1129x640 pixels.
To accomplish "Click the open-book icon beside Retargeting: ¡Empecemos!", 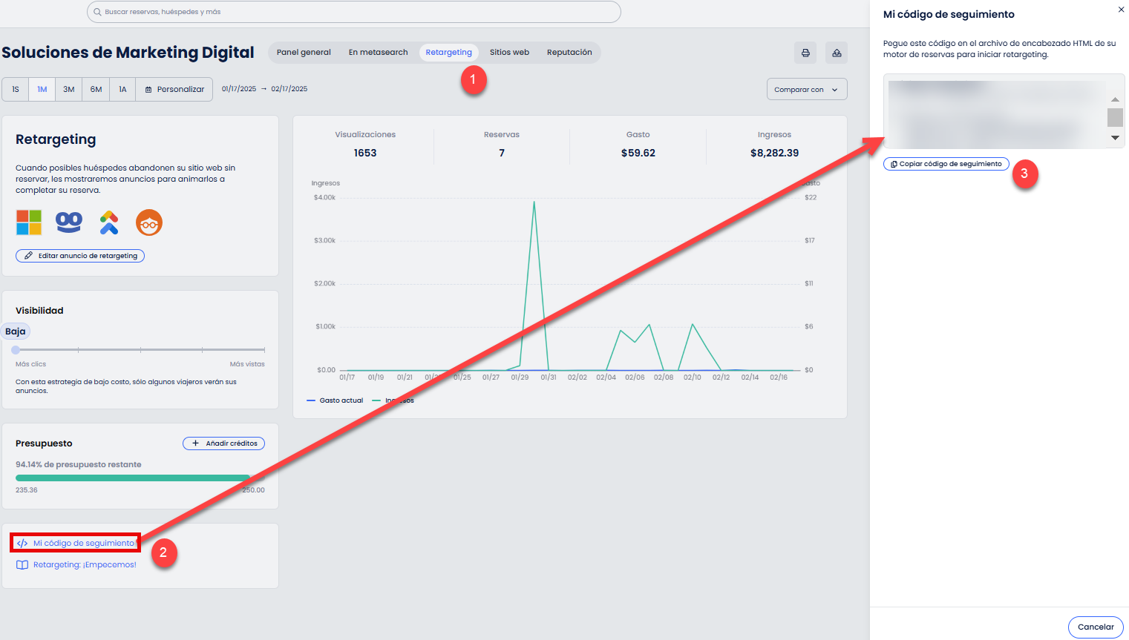I will [22, 565].
